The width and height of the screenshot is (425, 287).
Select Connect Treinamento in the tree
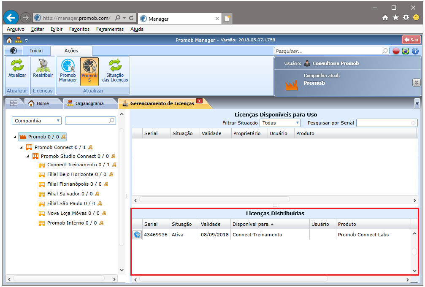(x=78, y=165)
